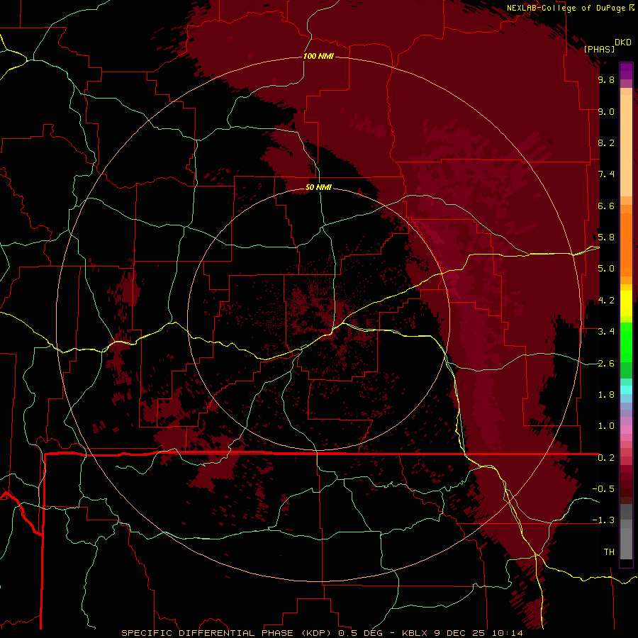The width and height of the screenshot is (638, 638).
Task: Click the 5.8 scale value
Action: point(606,237)
